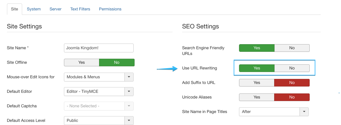Screen dimensions: 341x125
Task: Select the Site tab
Action: (14, 9)
